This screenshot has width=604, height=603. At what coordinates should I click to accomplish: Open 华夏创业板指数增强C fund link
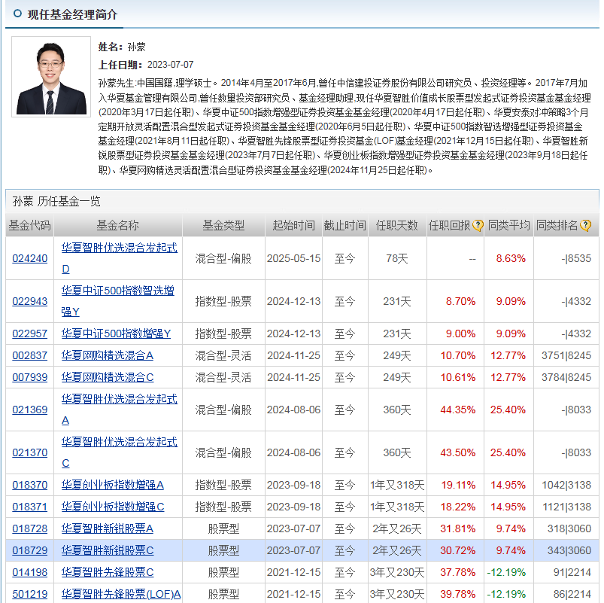[113, 507]
